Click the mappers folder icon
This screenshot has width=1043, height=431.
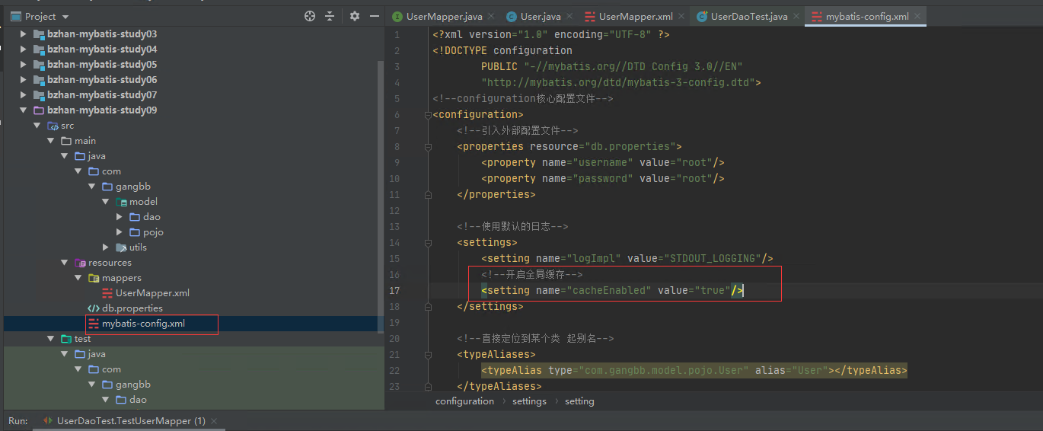pyautogui.click(x=94, y=278)
